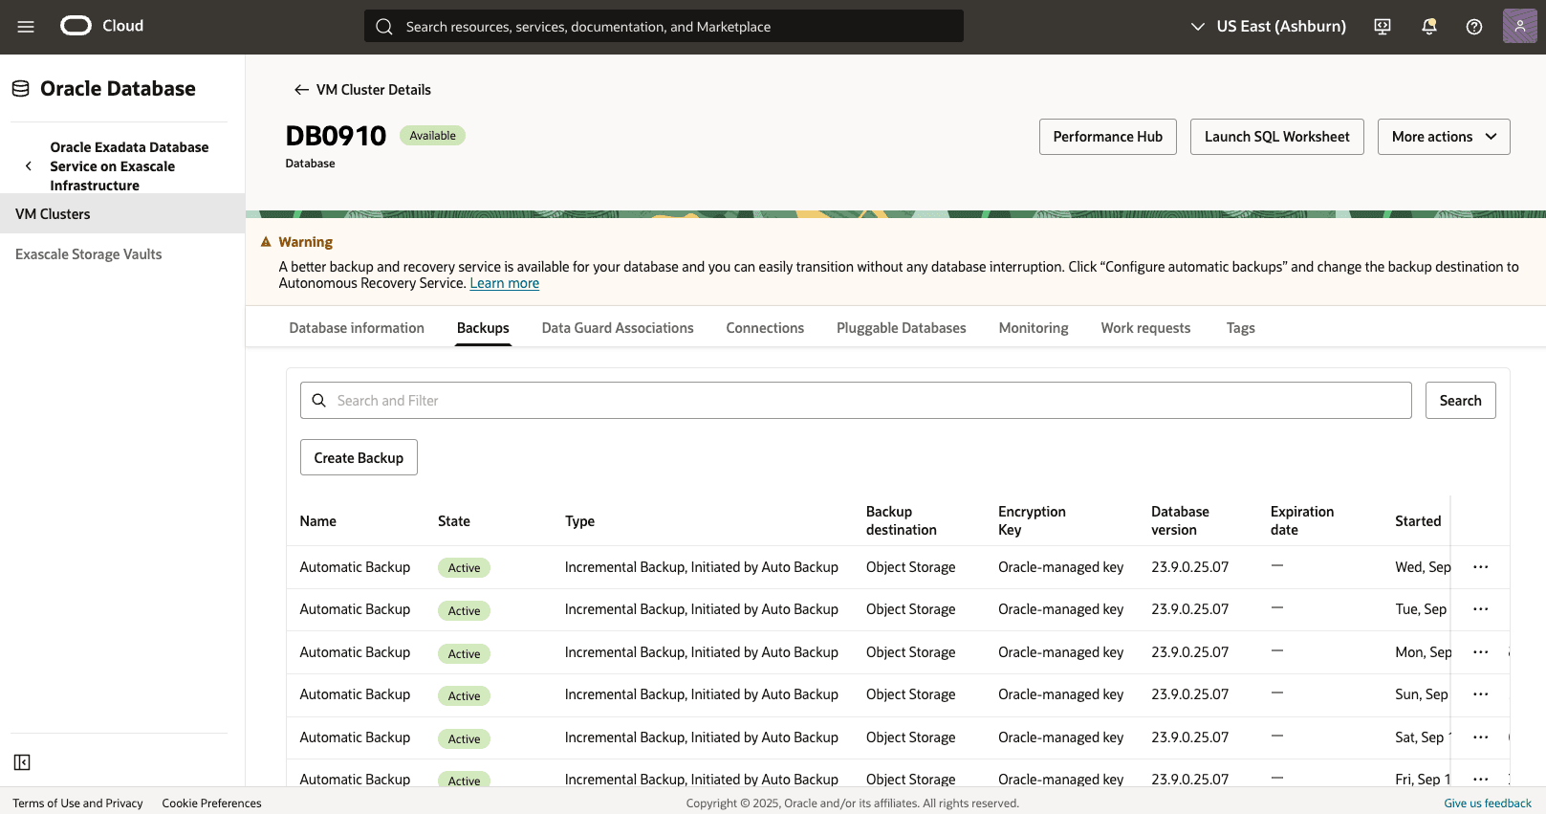
Task: Open actions menu for Sat, Sep backup row
Action: (x=1481, y=737)
